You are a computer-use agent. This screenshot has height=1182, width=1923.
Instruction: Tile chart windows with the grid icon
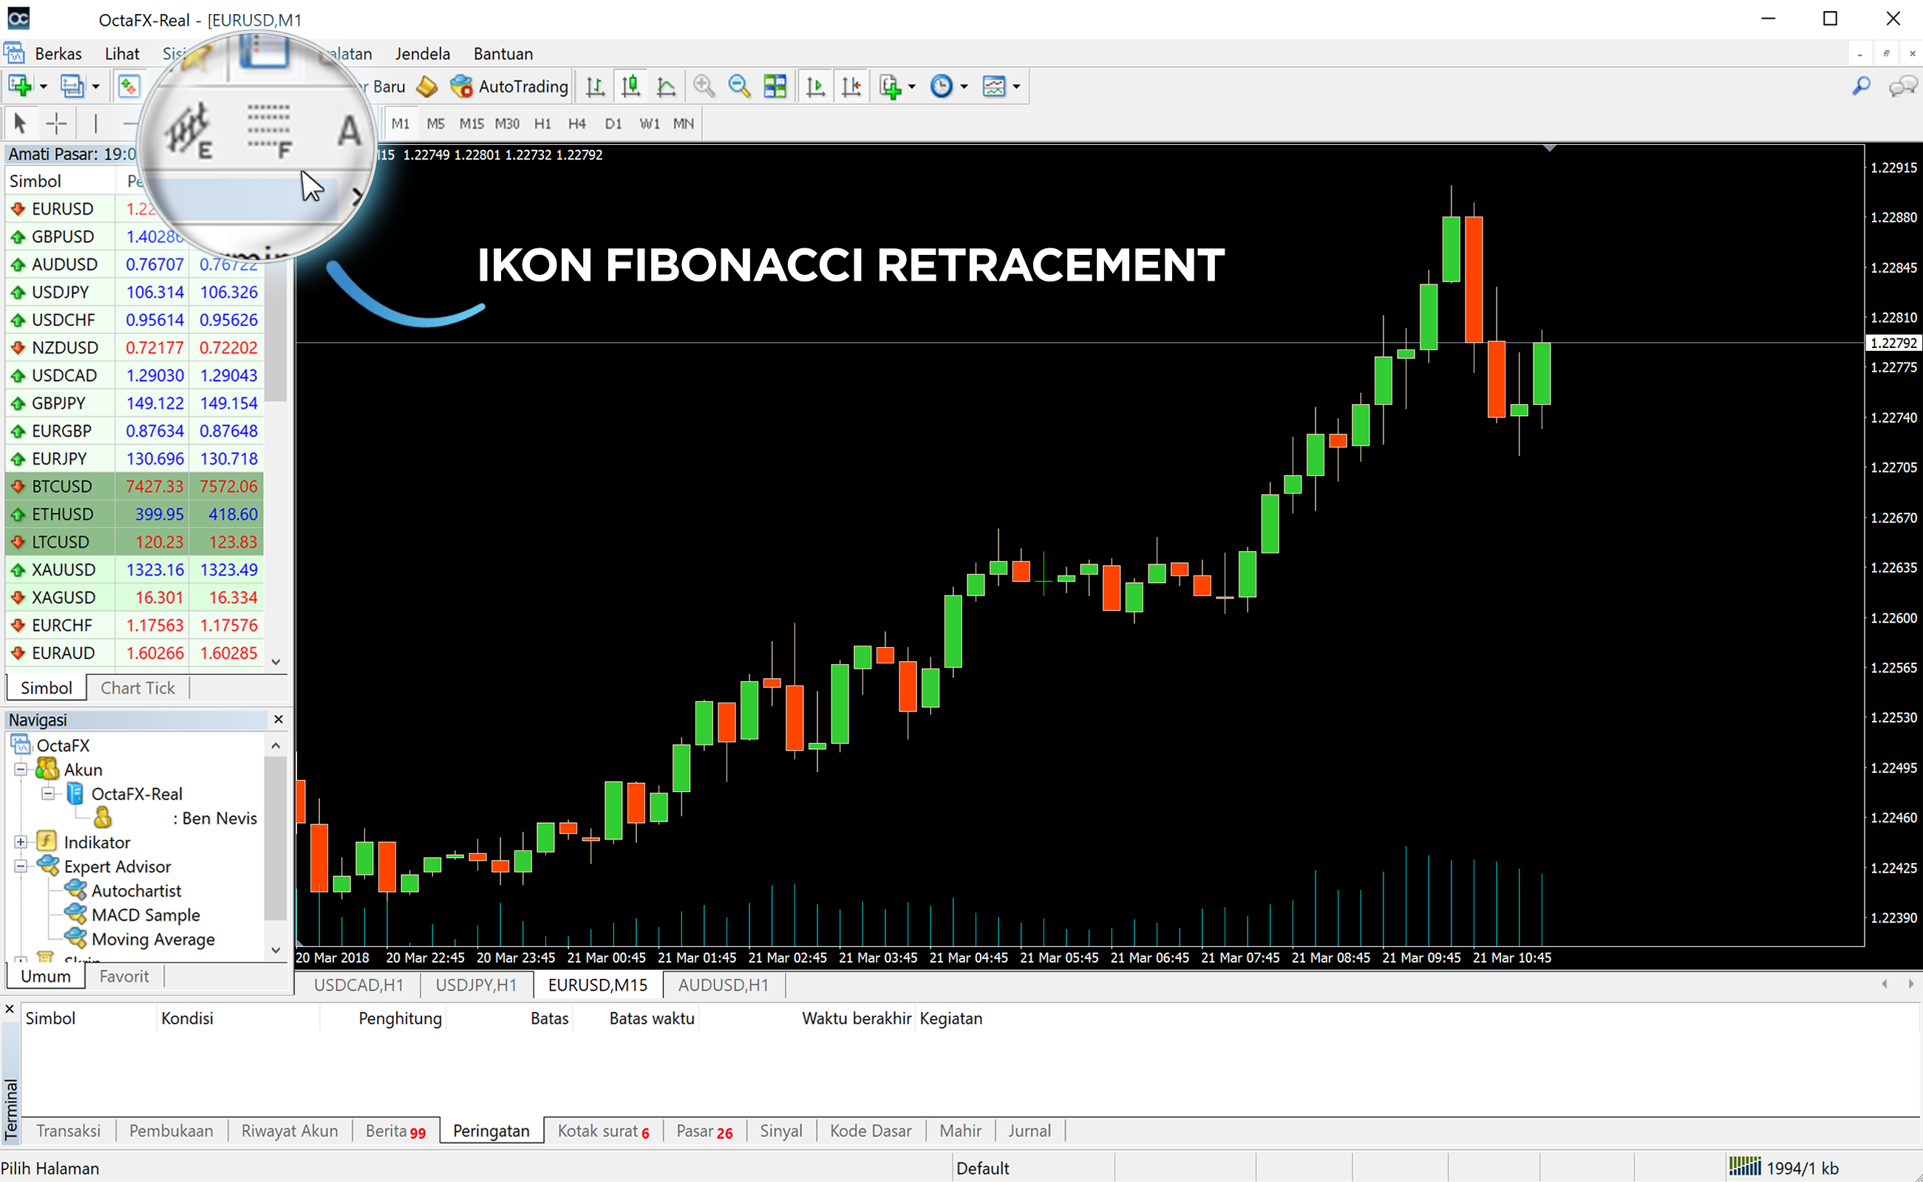click(775, 86)
